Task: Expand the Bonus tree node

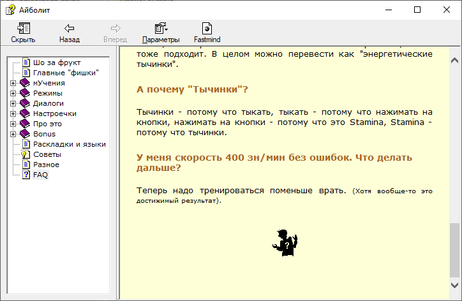Action: 13,134
